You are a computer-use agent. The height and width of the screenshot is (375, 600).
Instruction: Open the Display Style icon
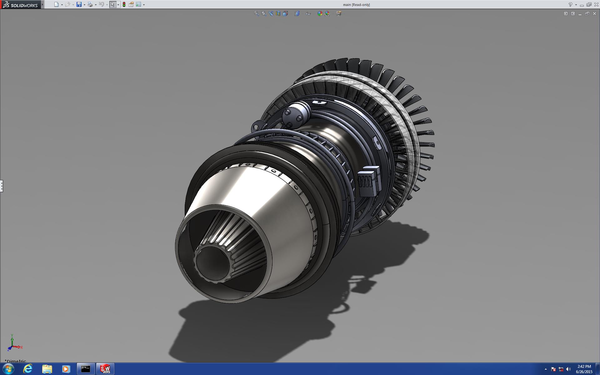pyautogui.click(x=297, y=13)
